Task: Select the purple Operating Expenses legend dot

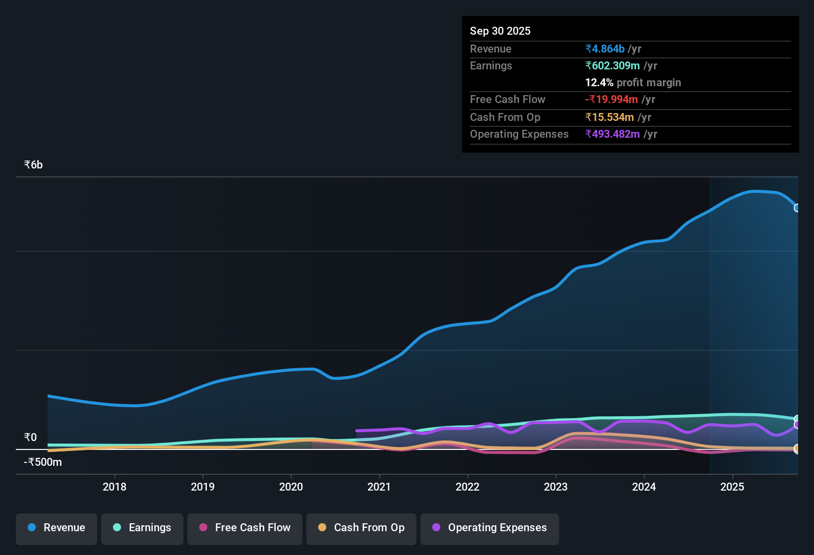Action: (436, 528)
